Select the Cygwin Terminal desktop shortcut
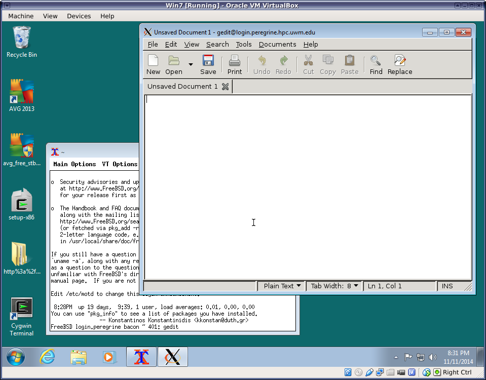This screenshot has width=486, height=380. (x=22, y=317)
